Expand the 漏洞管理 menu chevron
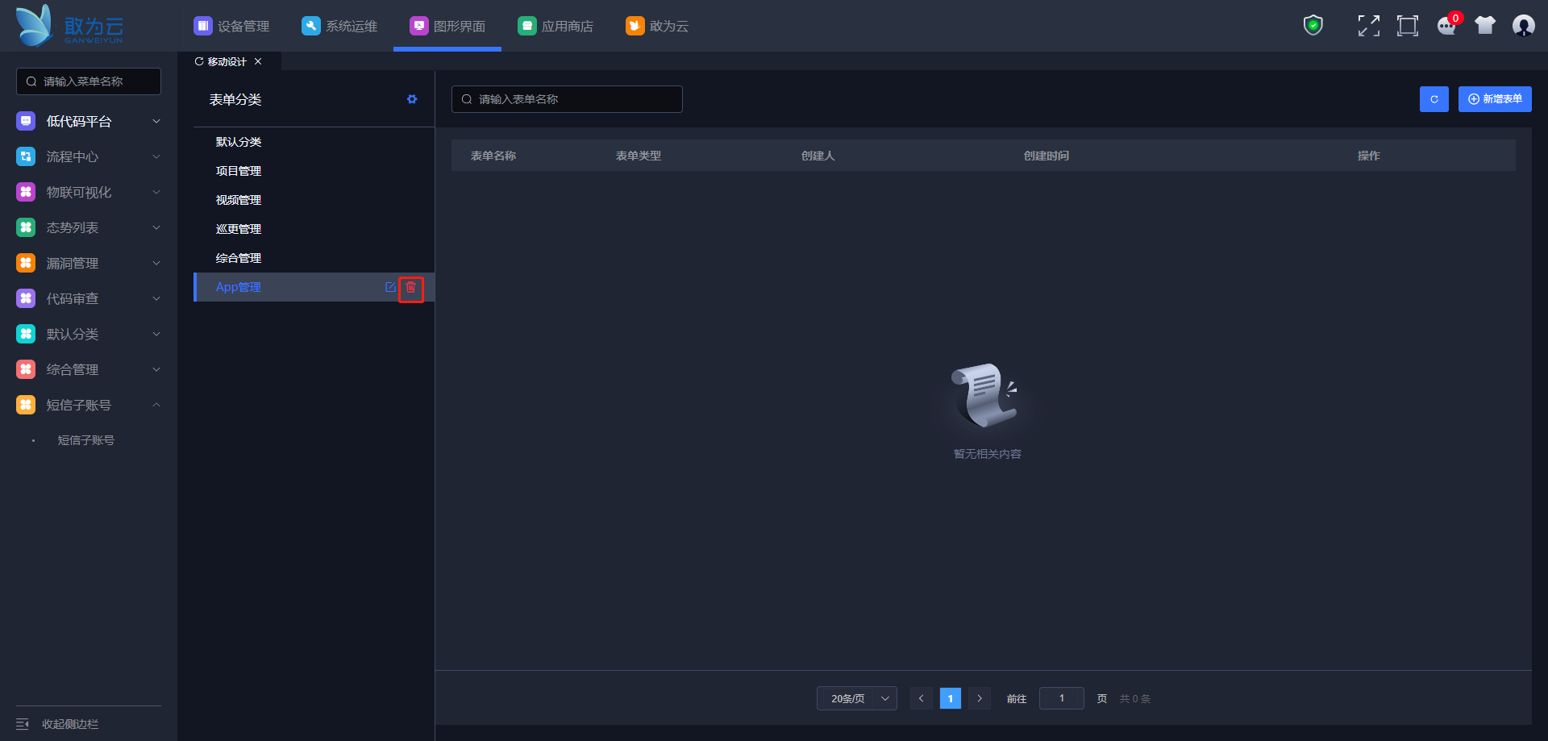The image size is (1548, 741). coord(156,263)
